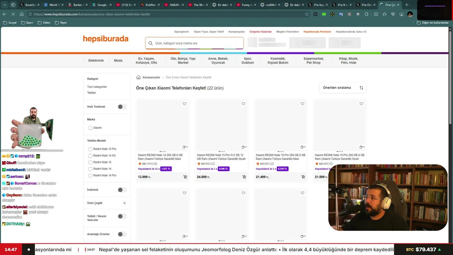Viewport: 453px width, 255px height.
Task: Favorite the Redmi Note 15 Pro 512 GB heart
Action: point(243,104)
